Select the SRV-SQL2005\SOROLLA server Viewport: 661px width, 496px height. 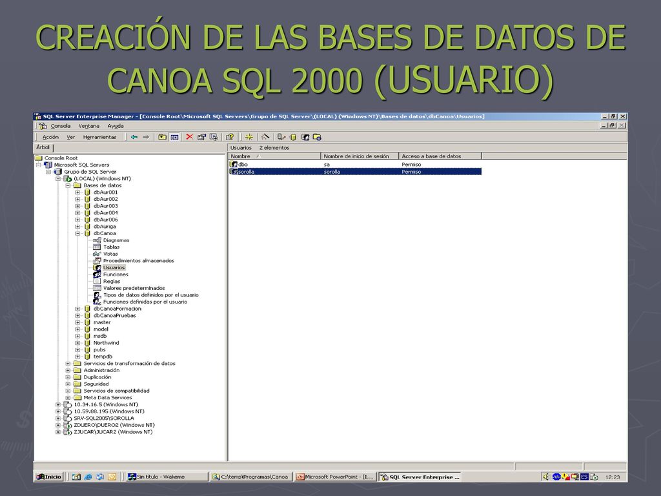[x=104, y=418]
